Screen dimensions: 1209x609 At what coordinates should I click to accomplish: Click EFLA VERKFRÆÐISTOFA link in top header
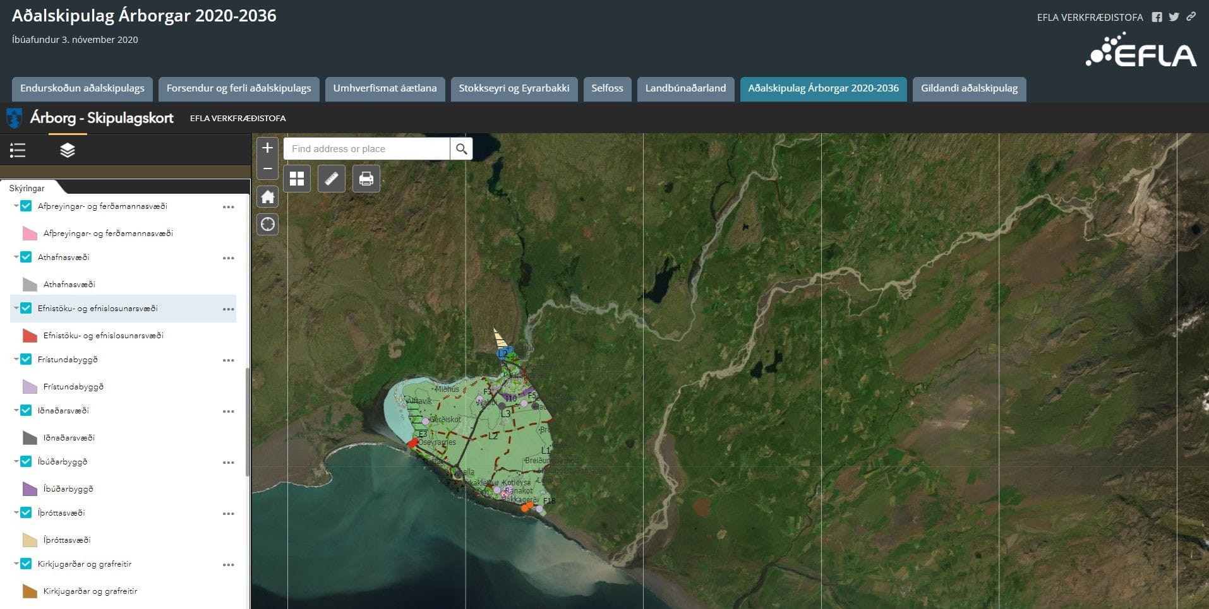coord(1090,18)
